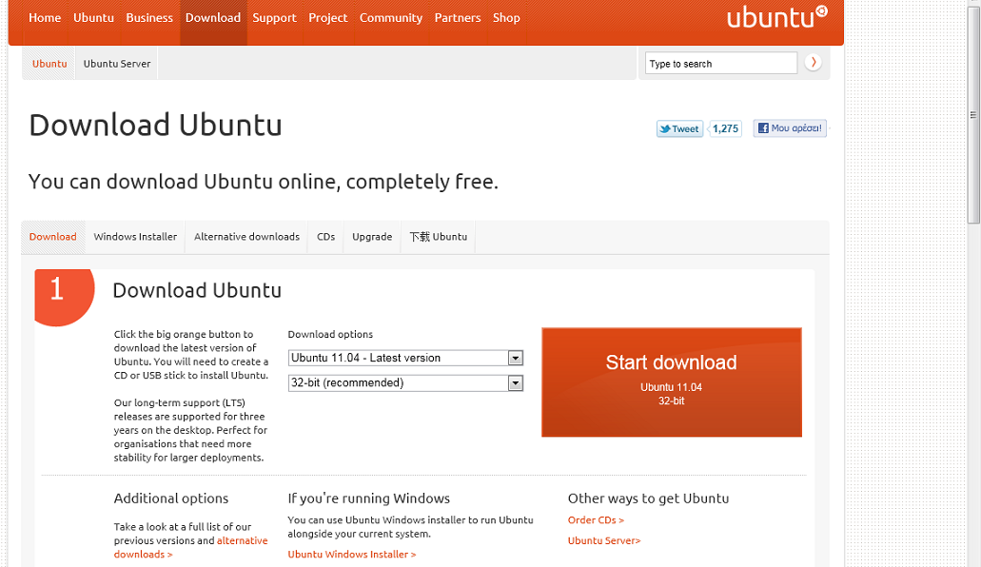Click the 'Additional options' heading
This screenshot has width=981, height=567.
pyautogui.click(x=171, y=499)
